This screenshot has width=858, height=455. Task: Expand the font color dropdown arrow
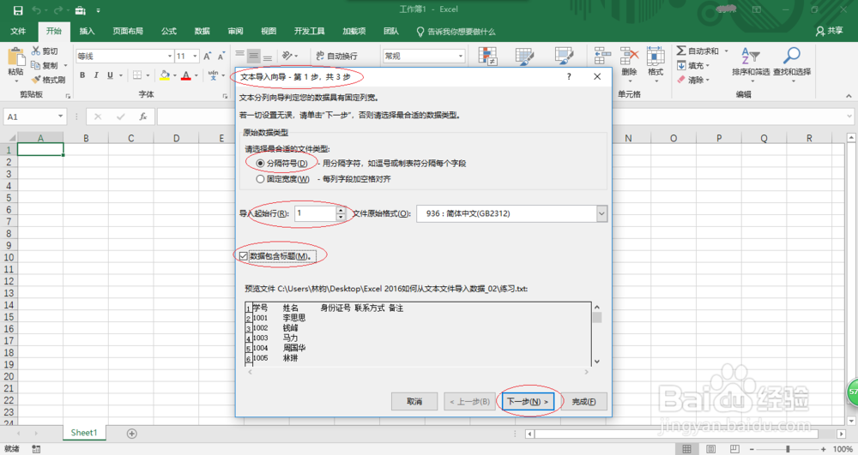coord(196,75)
